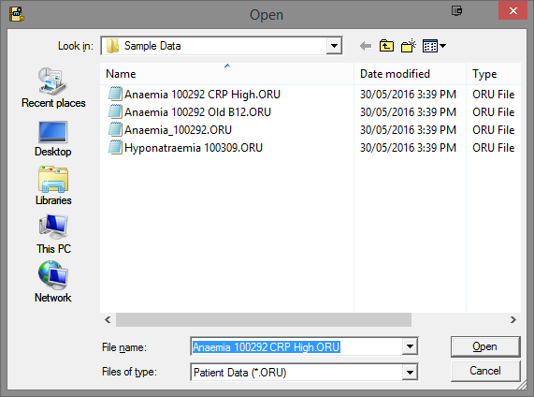Click the title bar pin icon
Viewport: 534px width, 397px height.
point(456,10)
